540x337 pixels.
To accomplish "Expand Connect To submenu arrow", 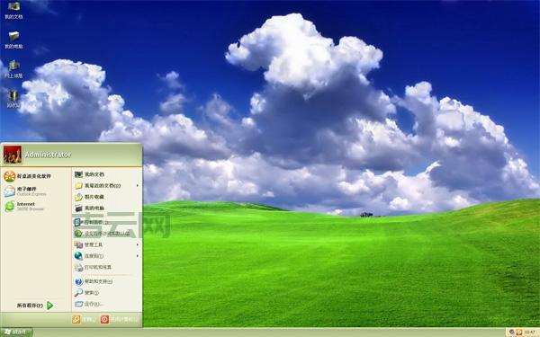I will tap(138, 256).
